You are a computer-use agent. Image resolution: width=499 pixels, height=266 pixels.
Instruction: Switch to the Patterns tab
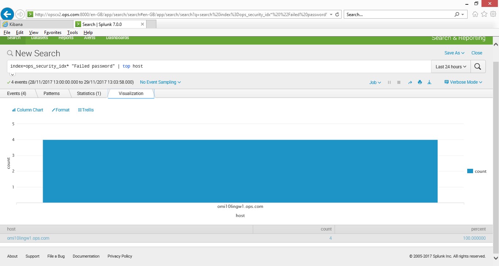tap(51, 94)
